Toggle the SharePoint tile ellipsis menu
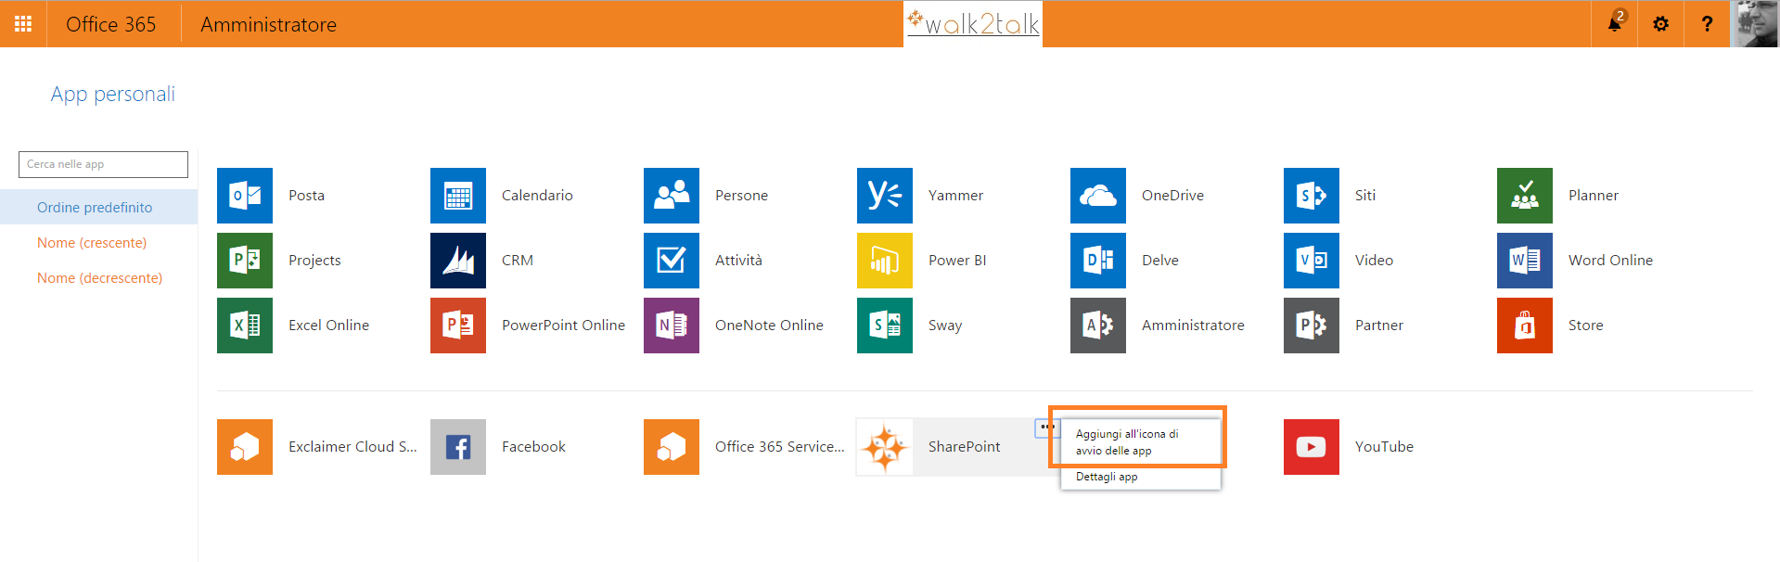Image resolution: width=1780 pixels, height=562 pixels. (x=1047, y=428)
